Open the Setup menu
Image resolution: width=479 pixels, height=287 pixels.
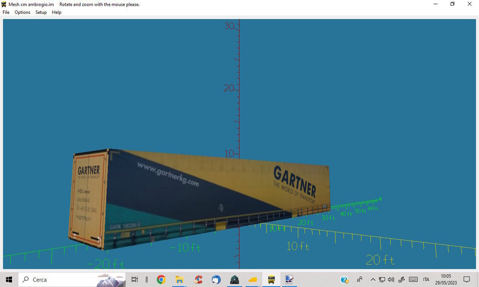[x=41, y=12]
